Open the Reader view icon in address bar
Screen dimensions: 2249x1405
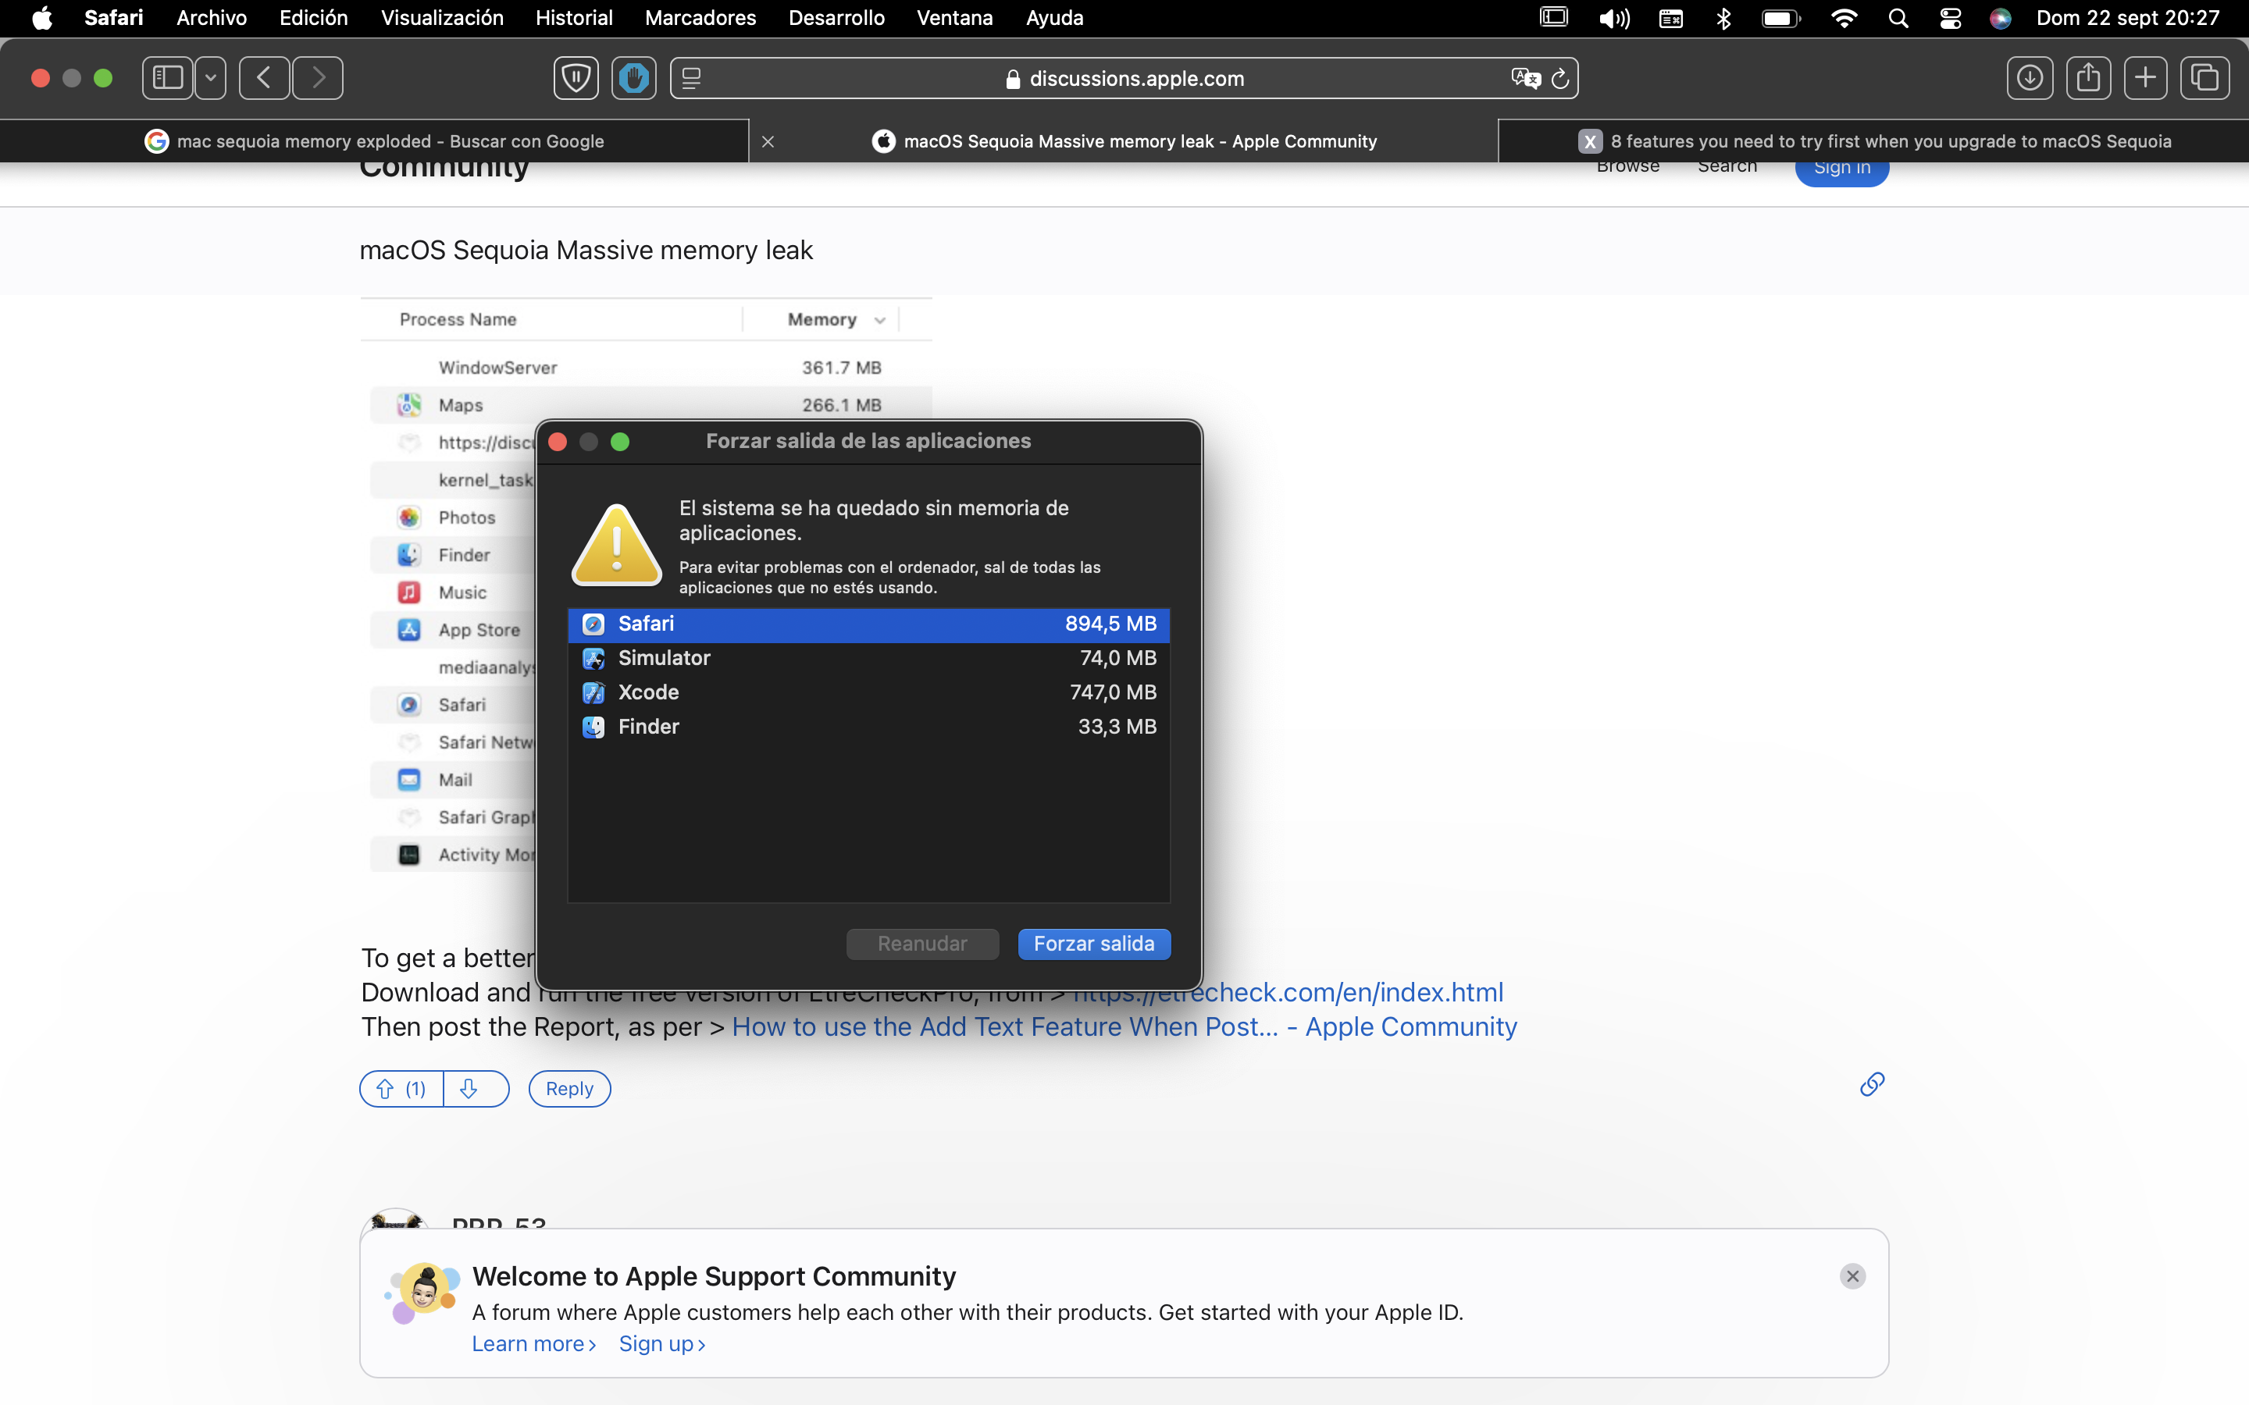point(691,79)
